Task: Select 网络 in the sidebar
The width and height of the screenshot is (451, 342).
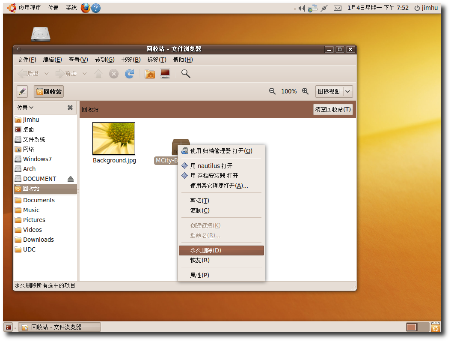Action: (45, 149)
